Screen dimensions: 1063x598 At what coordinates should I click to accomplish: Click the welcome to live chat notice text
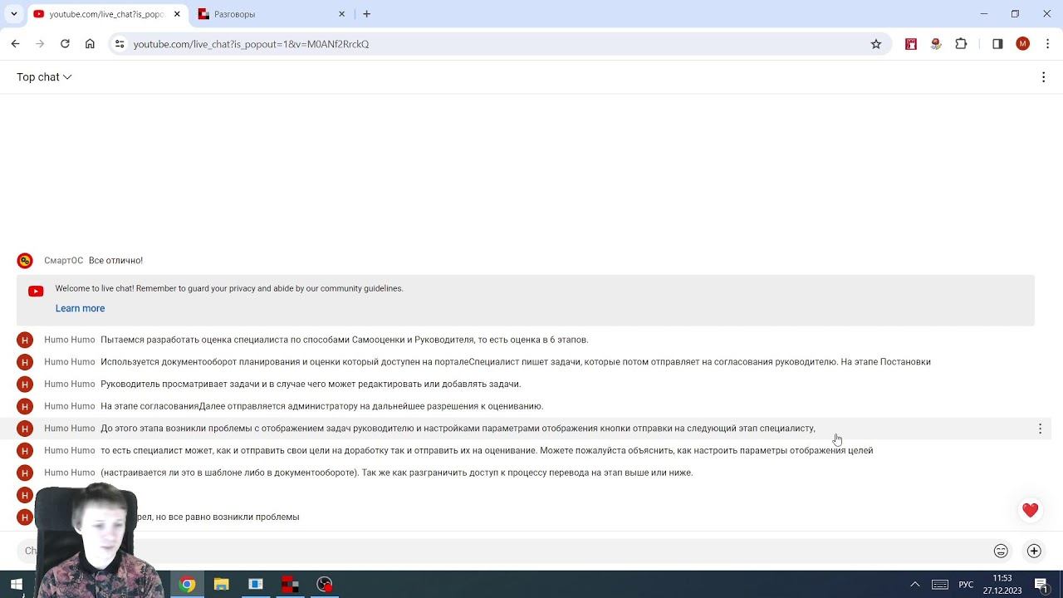click(229, 288)
